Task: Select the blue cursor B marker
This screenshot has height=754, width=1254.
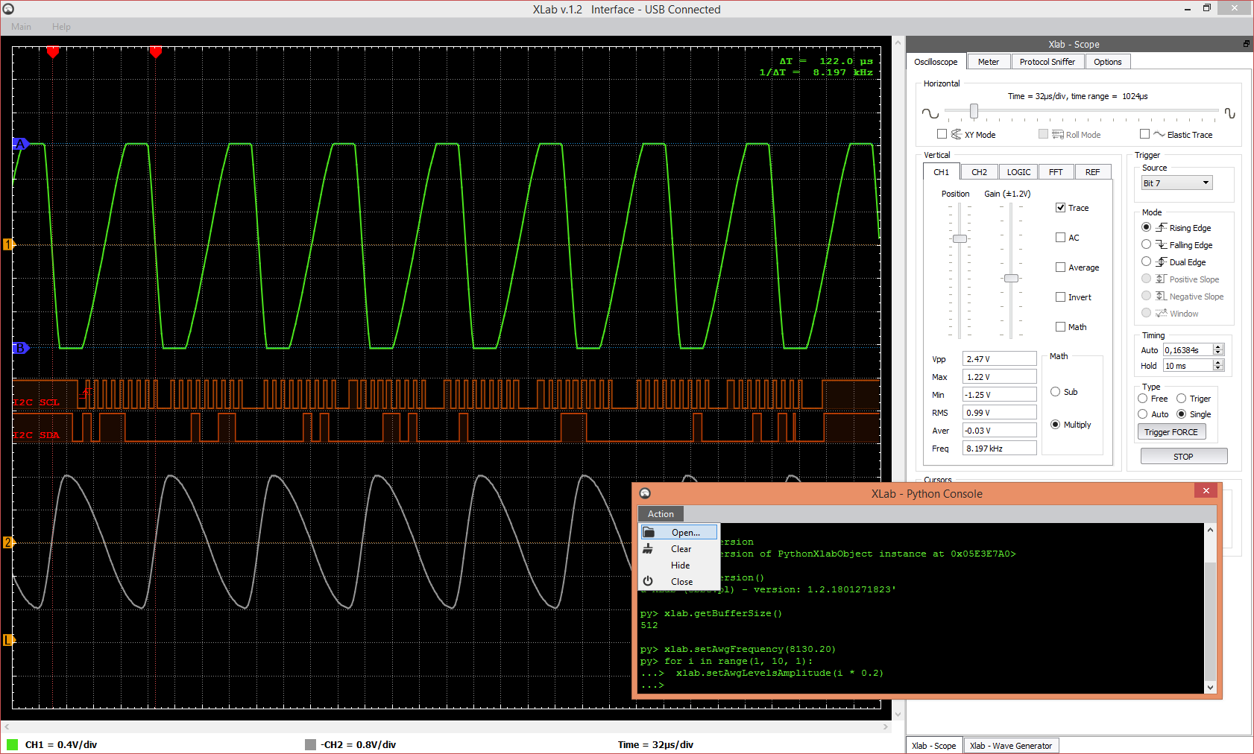Action: click(20, 348)
